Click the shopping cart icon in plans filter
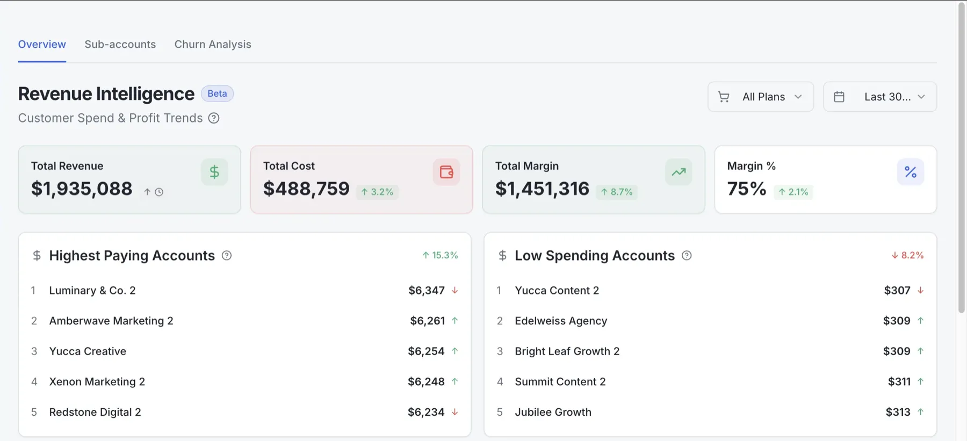This screenshot has height=441, width=967. point(724,97)
